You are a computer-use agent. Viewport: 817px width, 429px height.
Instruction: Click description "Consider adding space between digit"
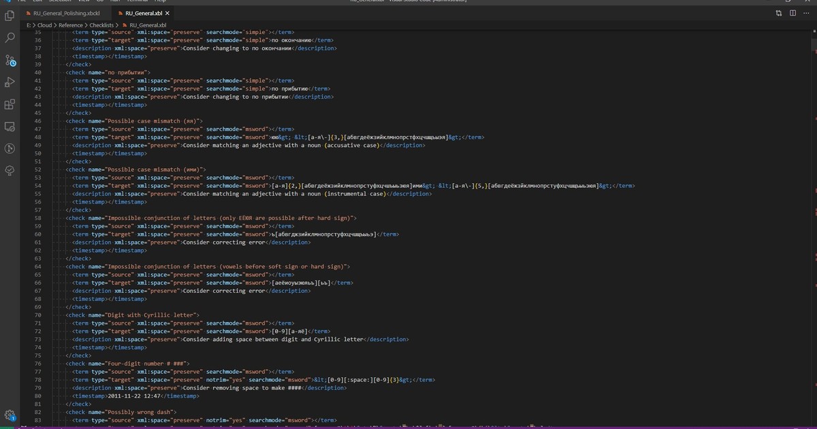coord(274,339)
